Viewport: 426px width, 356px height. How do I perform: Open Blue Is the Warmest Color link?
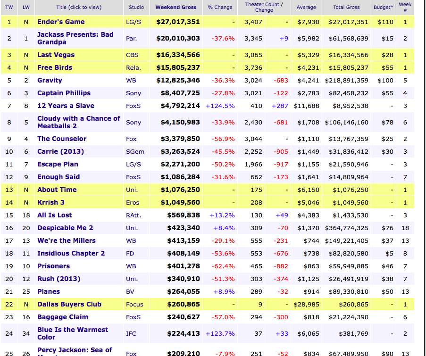point(73,333)
